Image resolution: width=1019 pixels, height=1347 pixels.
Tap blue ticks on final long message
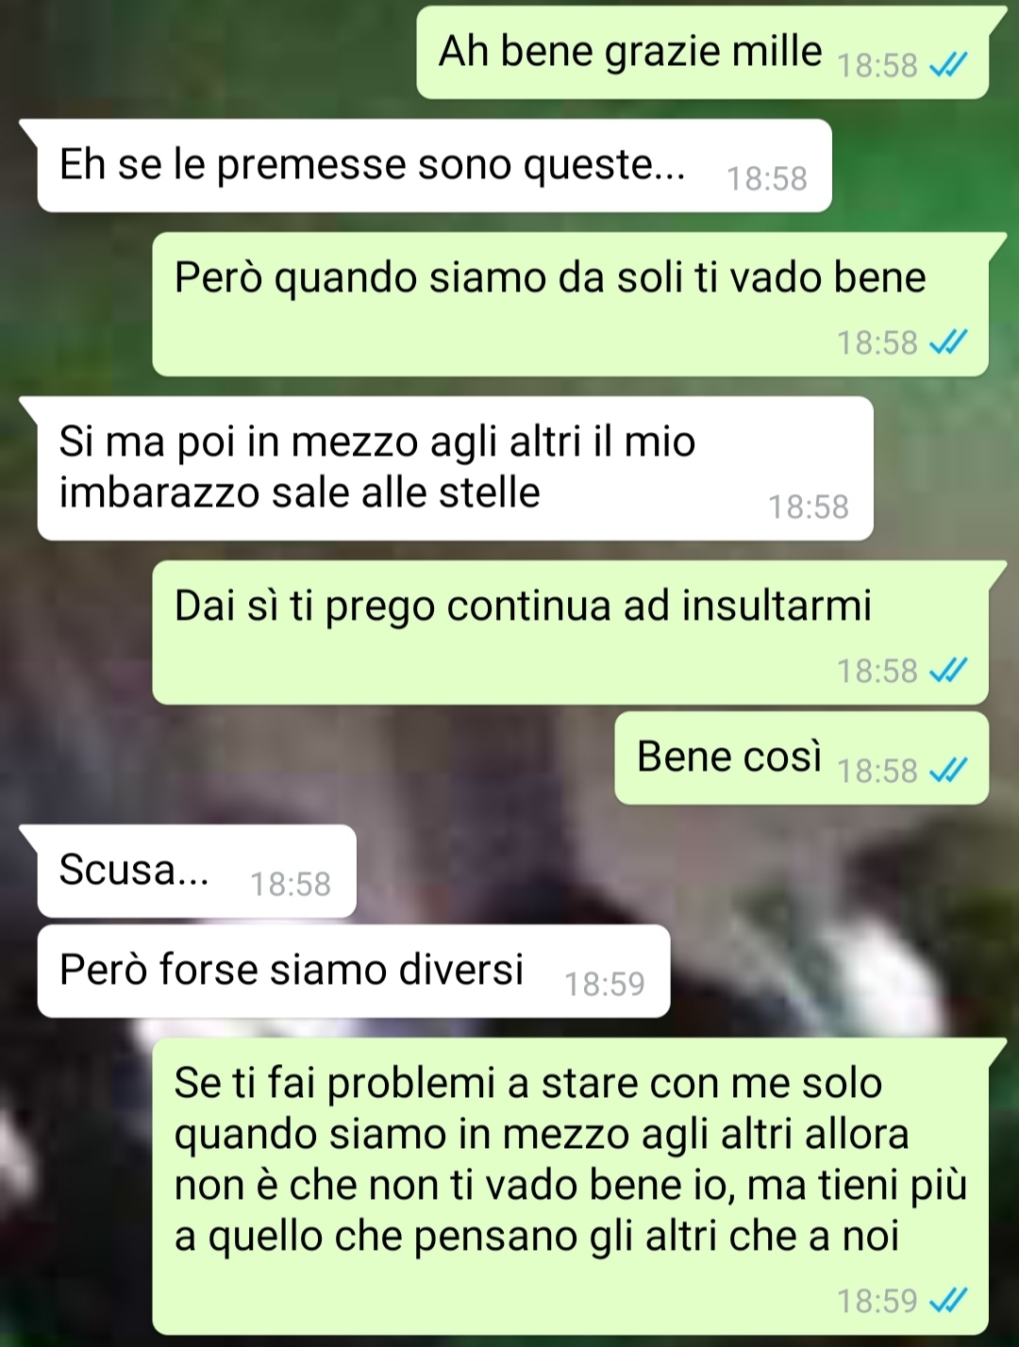tap(948, 1301)
